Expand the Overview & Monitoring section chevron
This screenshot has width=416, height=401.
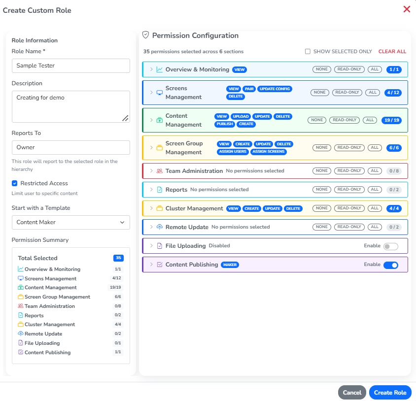point(151,69)
